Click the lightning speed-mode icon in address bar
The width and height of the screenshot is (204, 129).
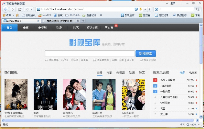pos(140,9)
